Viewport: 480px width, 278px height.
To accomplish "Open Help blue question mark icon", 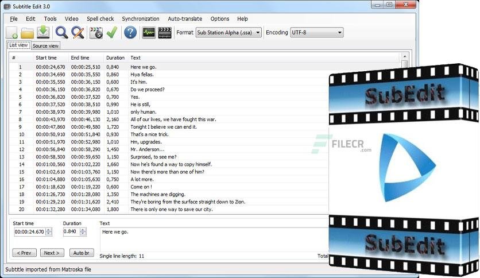I will (x=130, y=33).
